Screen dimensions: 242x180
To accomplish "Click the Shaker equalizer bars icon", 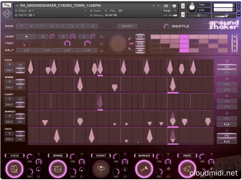I will click(x=168, y=162).
